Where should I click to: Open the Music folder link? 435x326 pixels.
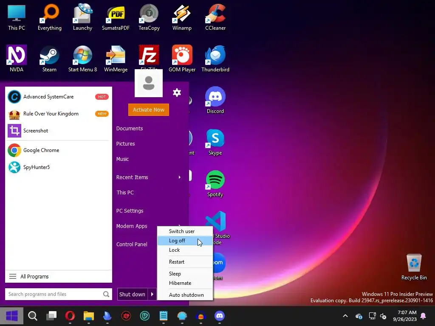[122, 159]
